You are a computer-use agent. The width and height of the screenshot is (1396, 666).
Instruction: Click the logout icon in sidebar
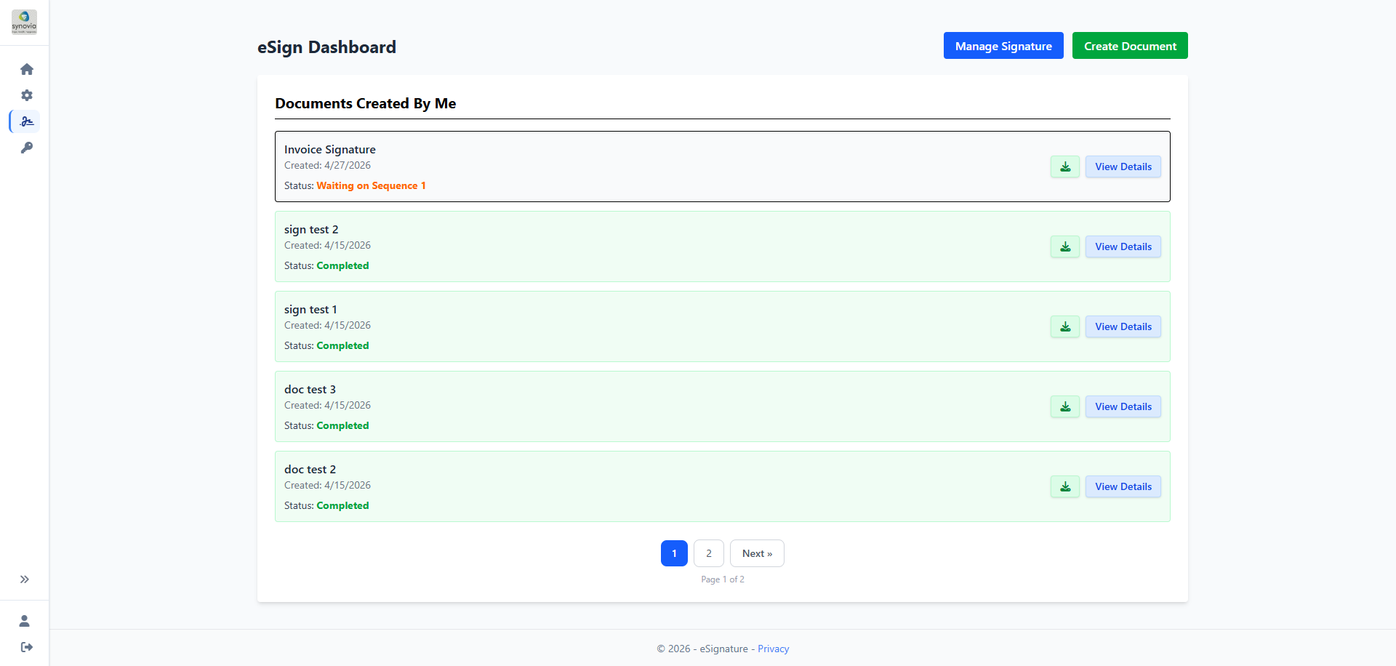point(27,647)
